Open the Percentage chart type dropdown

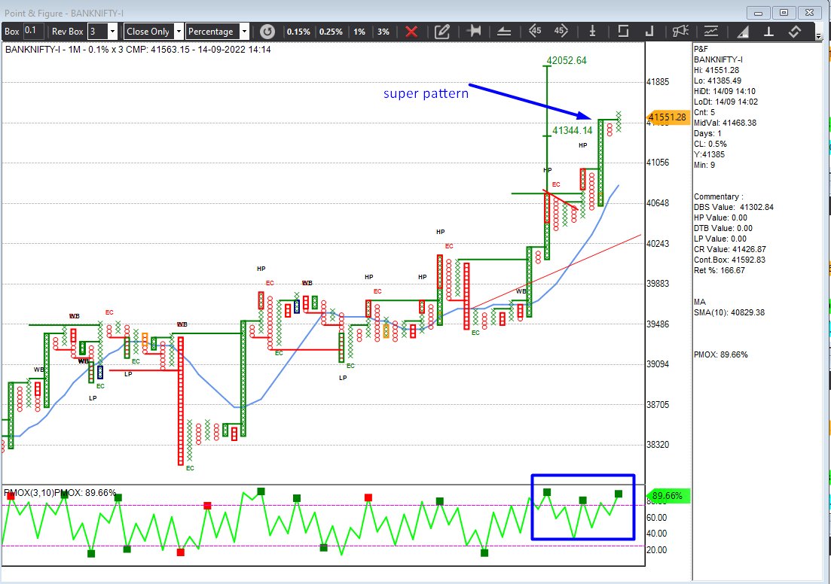point(245,32)
